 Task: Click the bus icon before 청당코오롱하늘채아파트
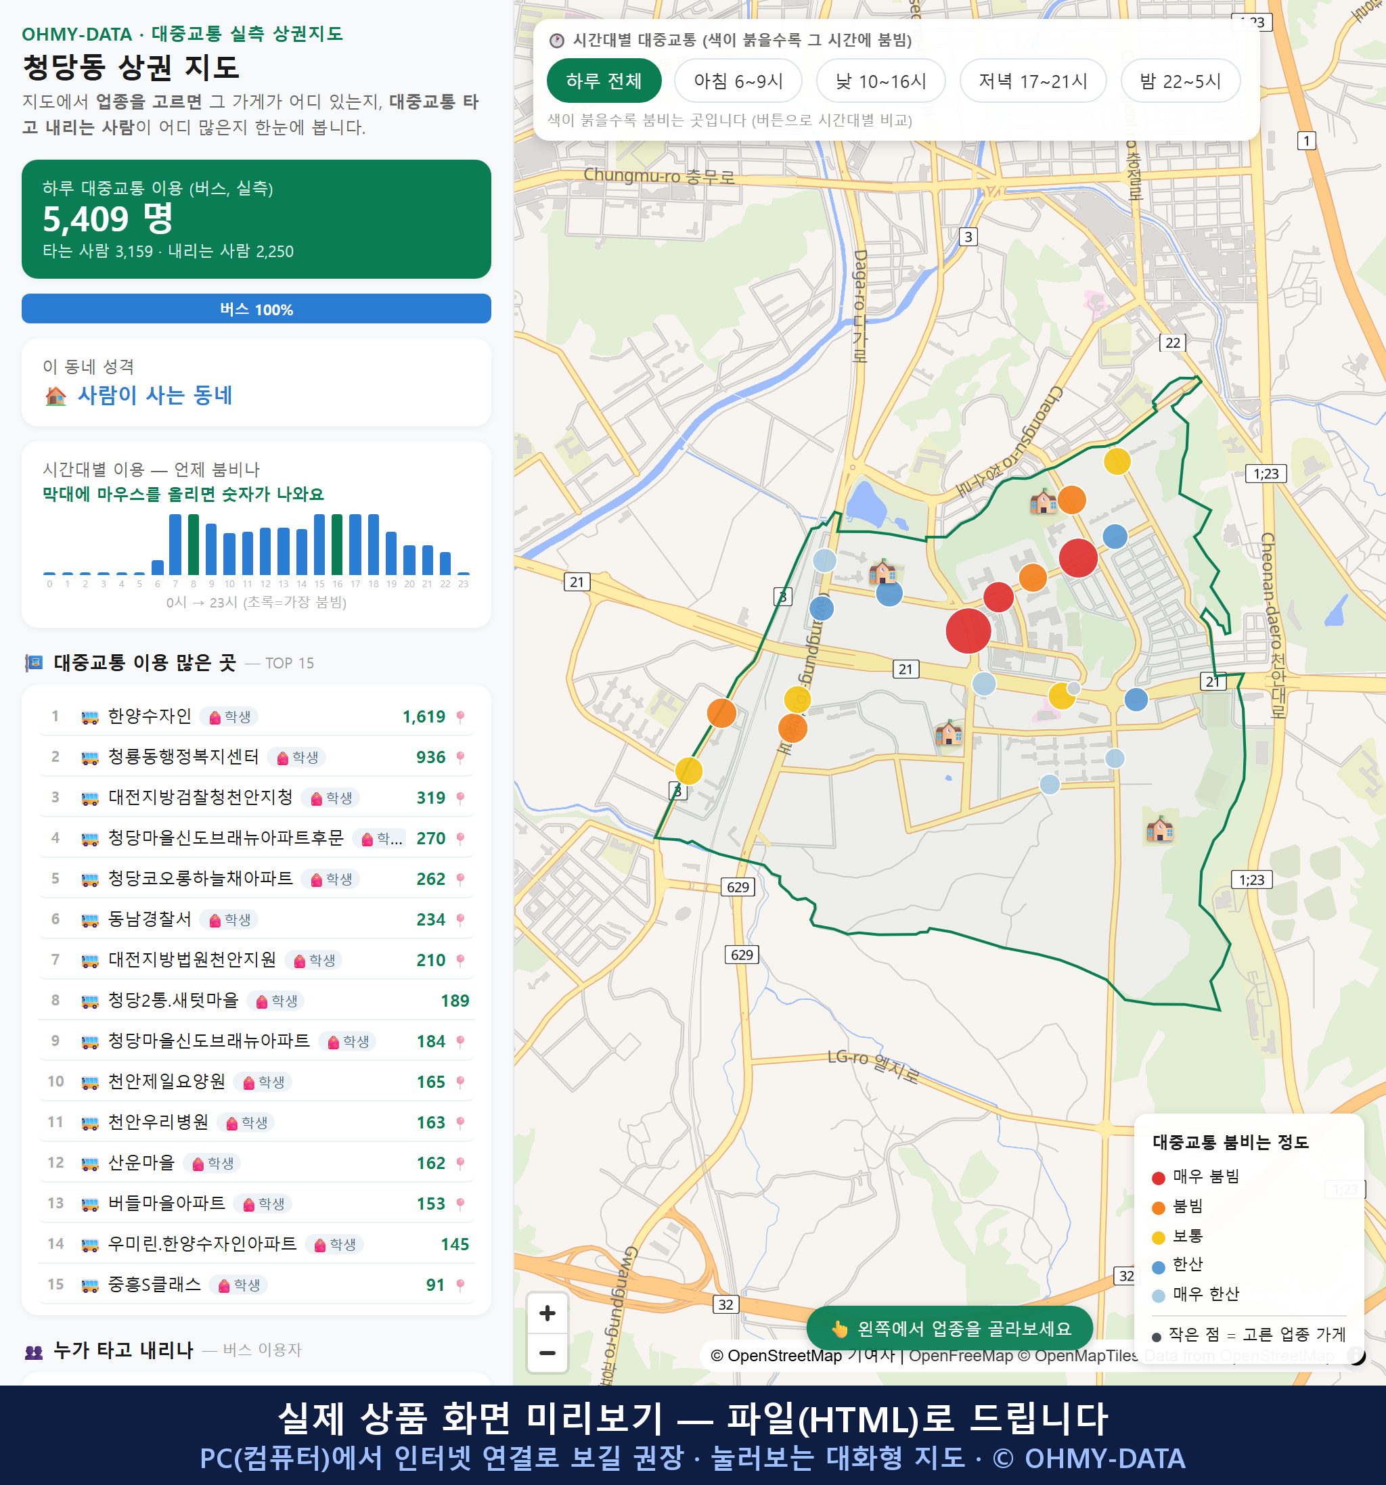tap(89, 879)
